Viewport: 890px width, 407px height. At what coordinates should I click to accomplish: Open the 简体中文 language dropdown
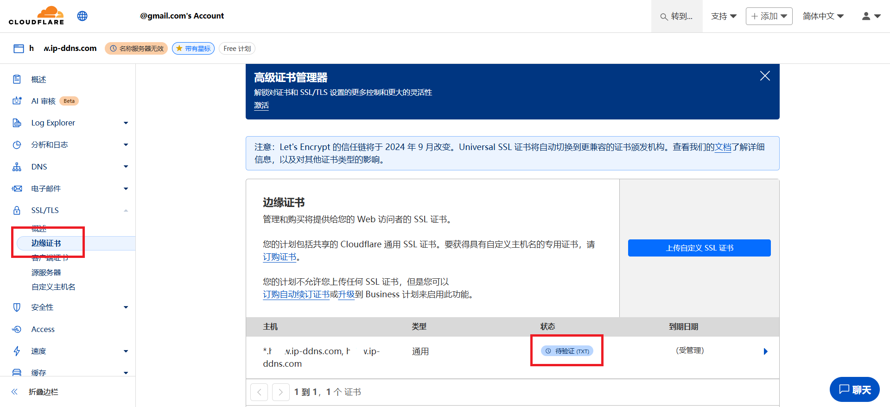(x=823, y=16)
